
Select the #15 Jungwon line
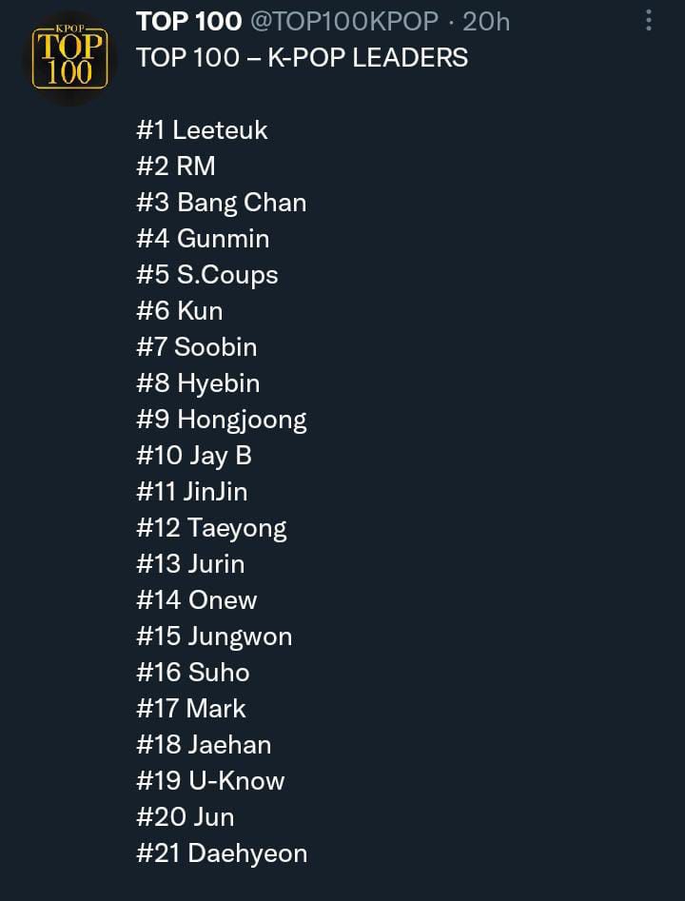(x=214, y=637)
